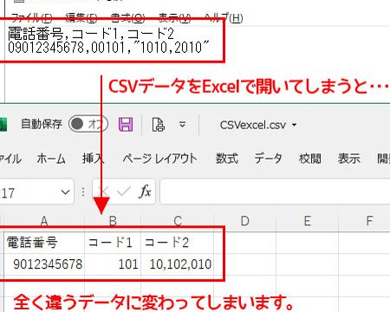Screen dimensions: 390x312
Task: Select the cell with value 9012345678
Action: 44,264
